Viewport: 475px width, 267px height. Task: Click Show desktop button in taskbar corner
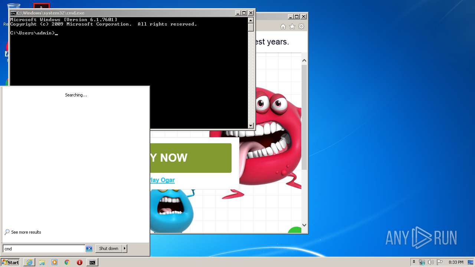click(471, 262)
